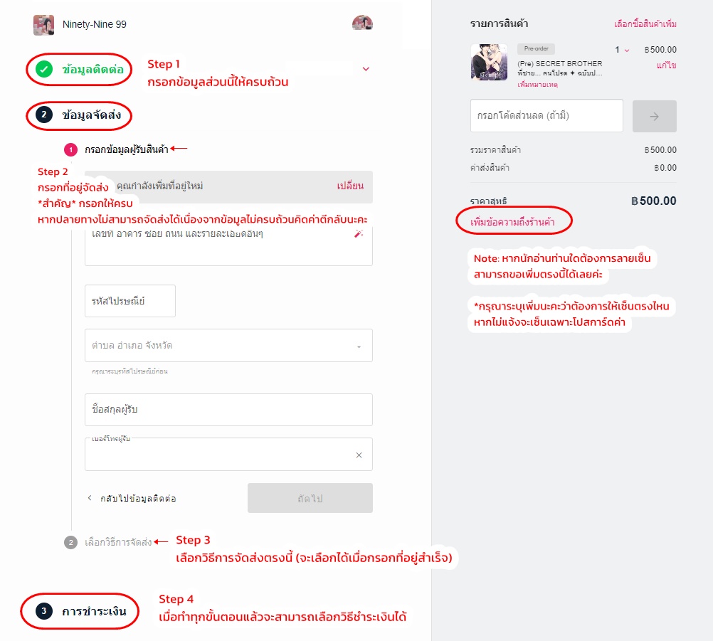The height and width of the screenshot is (641, 713).
Task: Select the เลือกวิธีการจัดส่ง sub-step
Action: click(118, 542)
